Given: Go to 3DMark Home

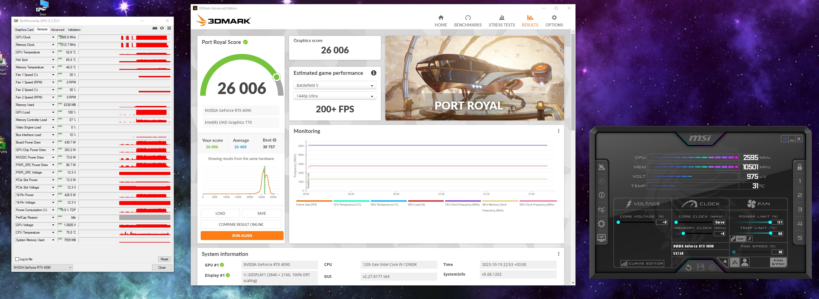Looking at the screenshot, I should click(x=441, y=21).
